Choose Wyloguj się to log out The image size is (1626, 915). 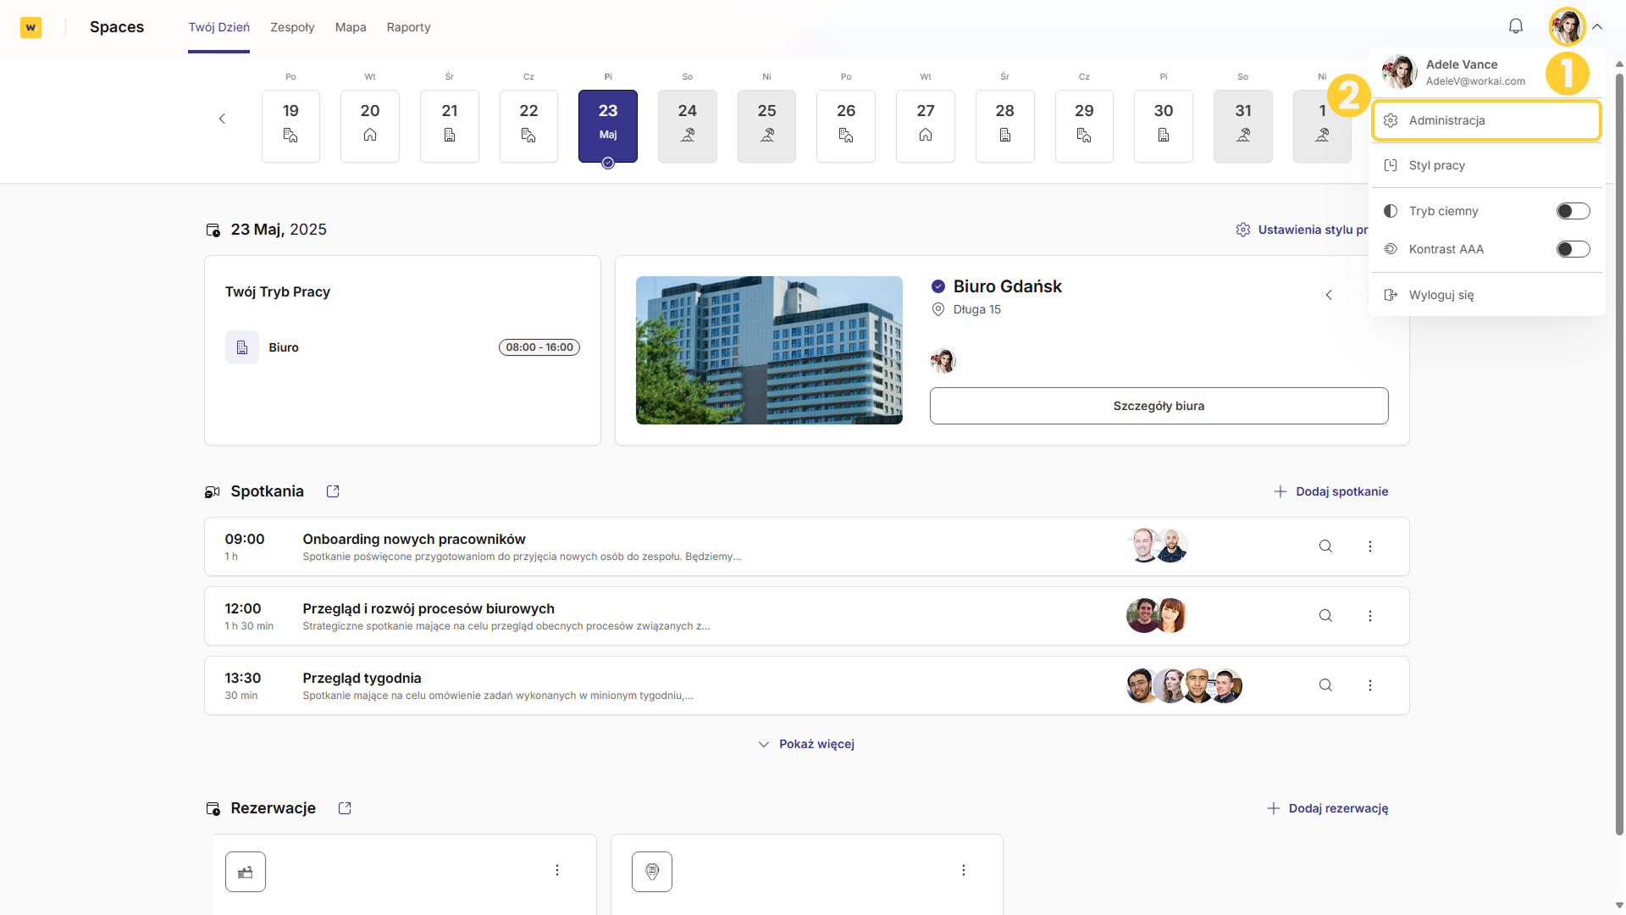point(1486,295)
